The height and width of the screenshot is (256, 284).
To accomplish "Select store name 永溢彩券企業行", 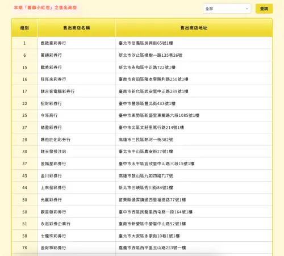I will (56, 224).
